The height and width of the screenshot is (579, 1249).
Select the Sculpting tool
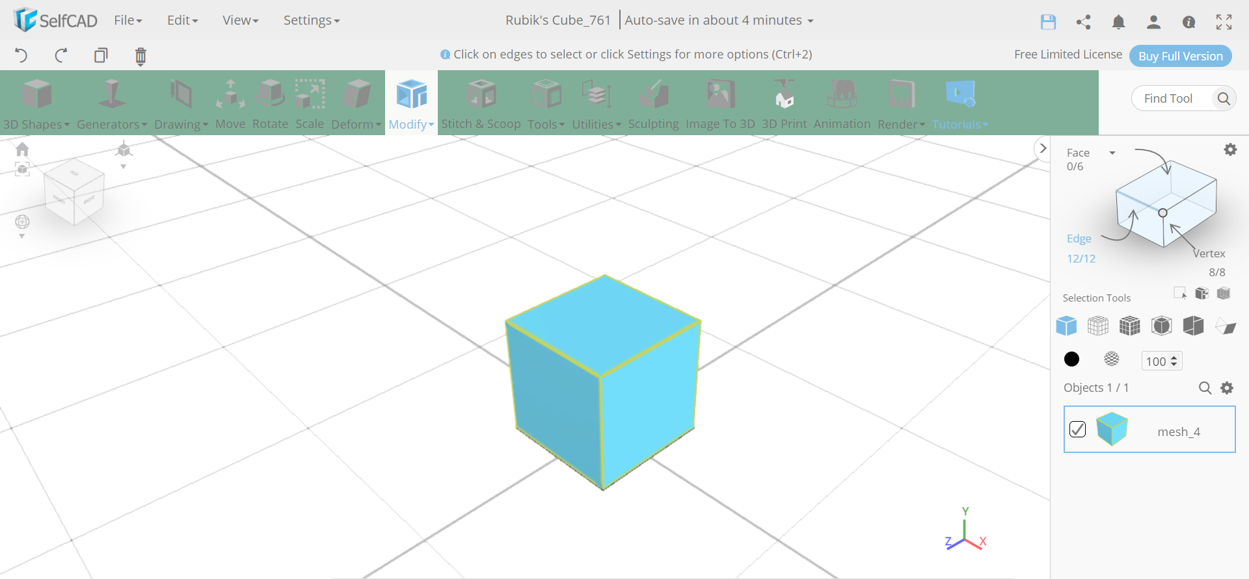pyautogui.click(x=653, y=104)
